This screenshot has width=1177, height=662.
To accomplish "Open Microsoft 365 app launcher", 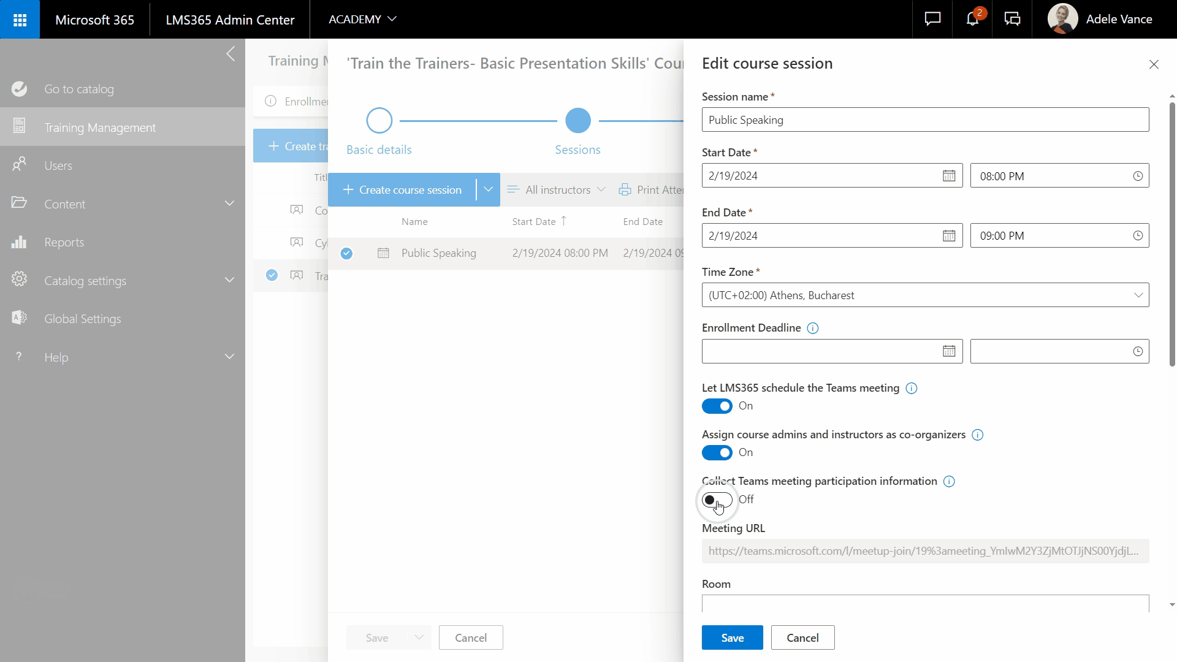I will click(20, 20).
